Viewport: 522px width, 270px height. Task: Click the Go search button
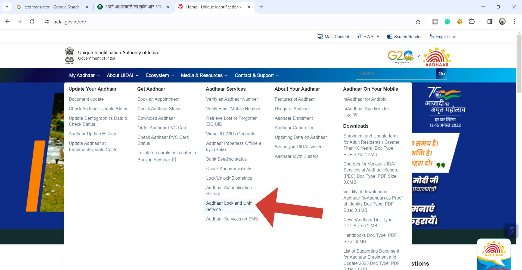[x=442, y=73]
